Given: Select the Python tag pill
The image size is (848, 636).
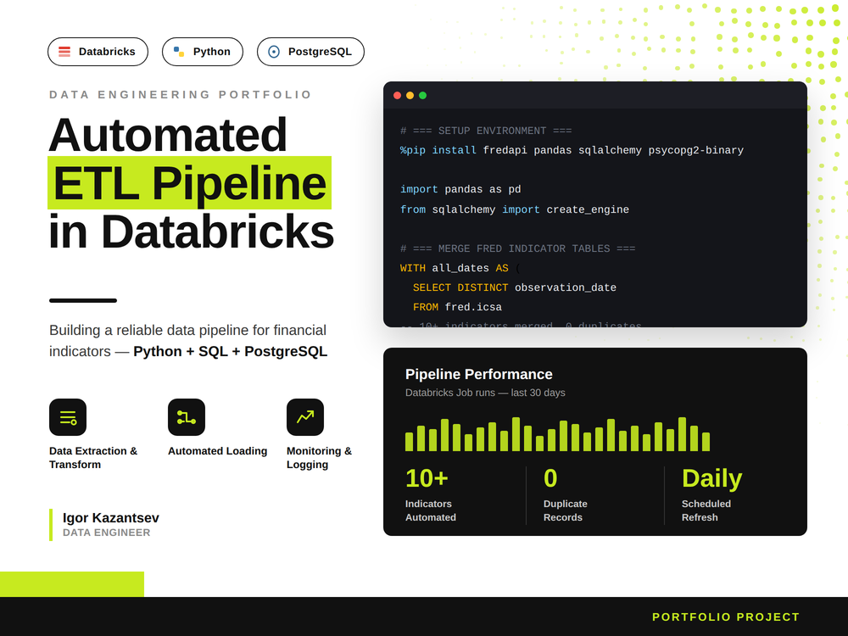Looking at the screenshot, I should pyautogui.click(x=203, y=52).
